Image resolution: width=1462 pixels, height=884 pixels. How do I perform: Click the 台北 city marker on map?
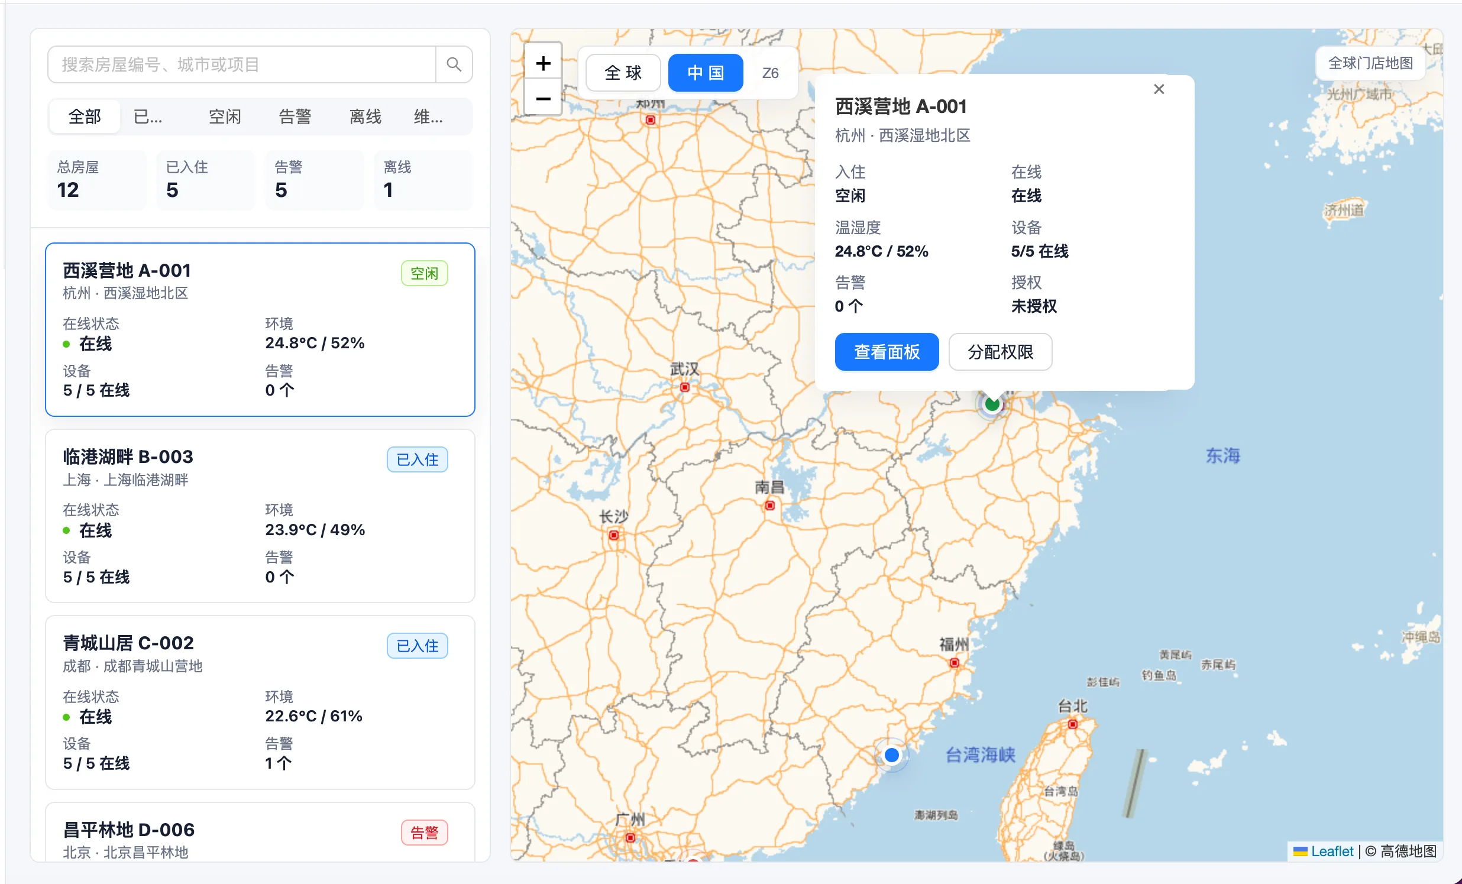click(1073, 724)
